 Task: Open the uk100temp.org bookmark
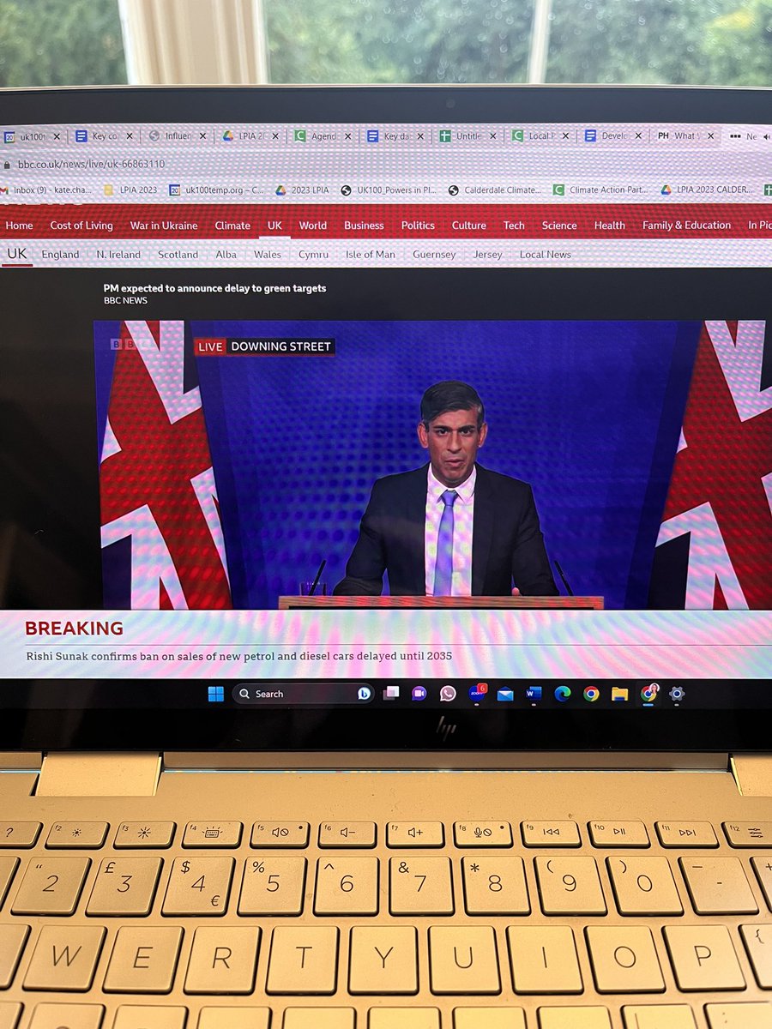tap(217, 190)
